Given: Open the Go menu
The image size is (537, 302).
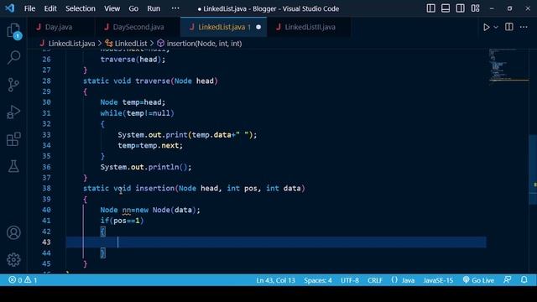Looking at the screenshot, I should (133, 8).
